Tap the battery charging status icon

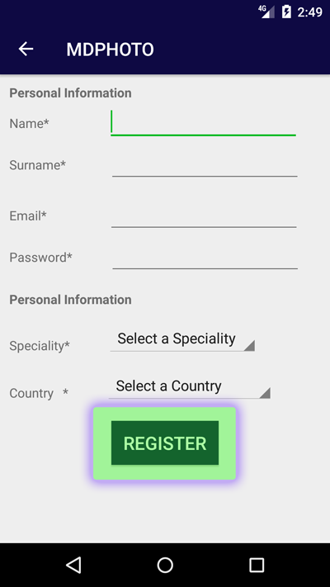[x=286, y=12]
